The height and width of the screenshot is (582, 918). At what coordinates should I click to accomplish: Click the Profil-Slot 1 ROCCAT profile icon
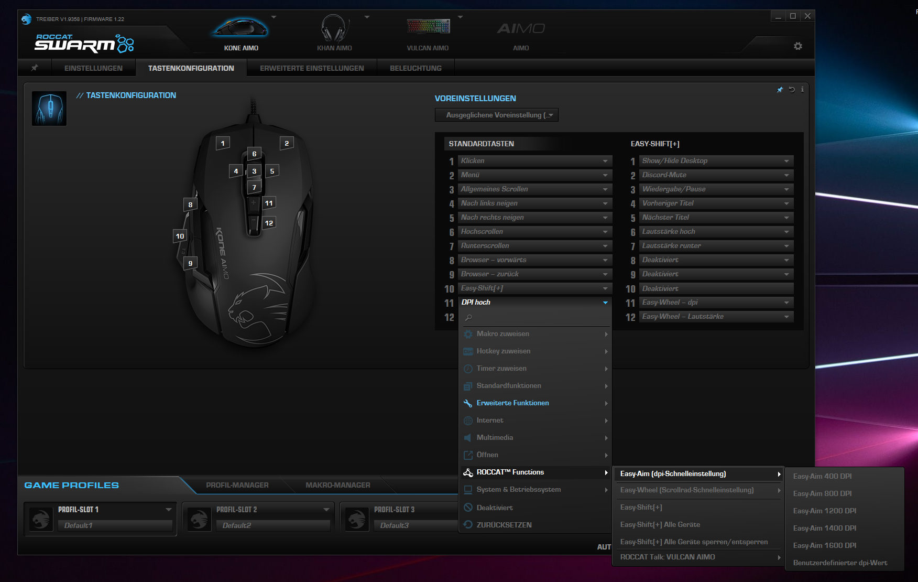(41, 519)
